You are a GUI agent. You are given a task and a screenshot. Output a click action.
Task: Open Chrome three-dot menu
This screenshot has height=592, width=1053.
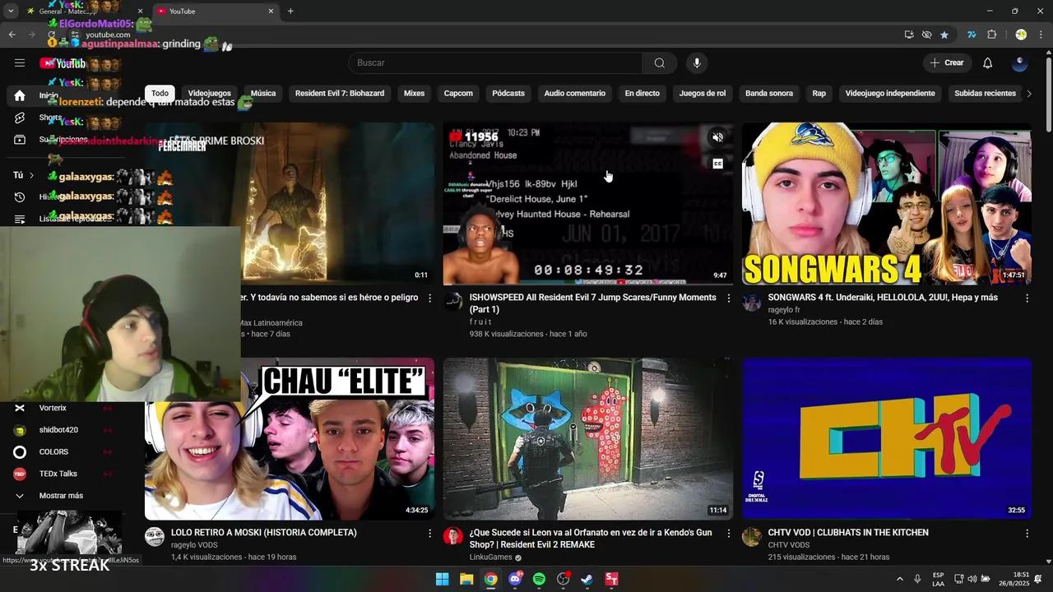(1041, 35)
